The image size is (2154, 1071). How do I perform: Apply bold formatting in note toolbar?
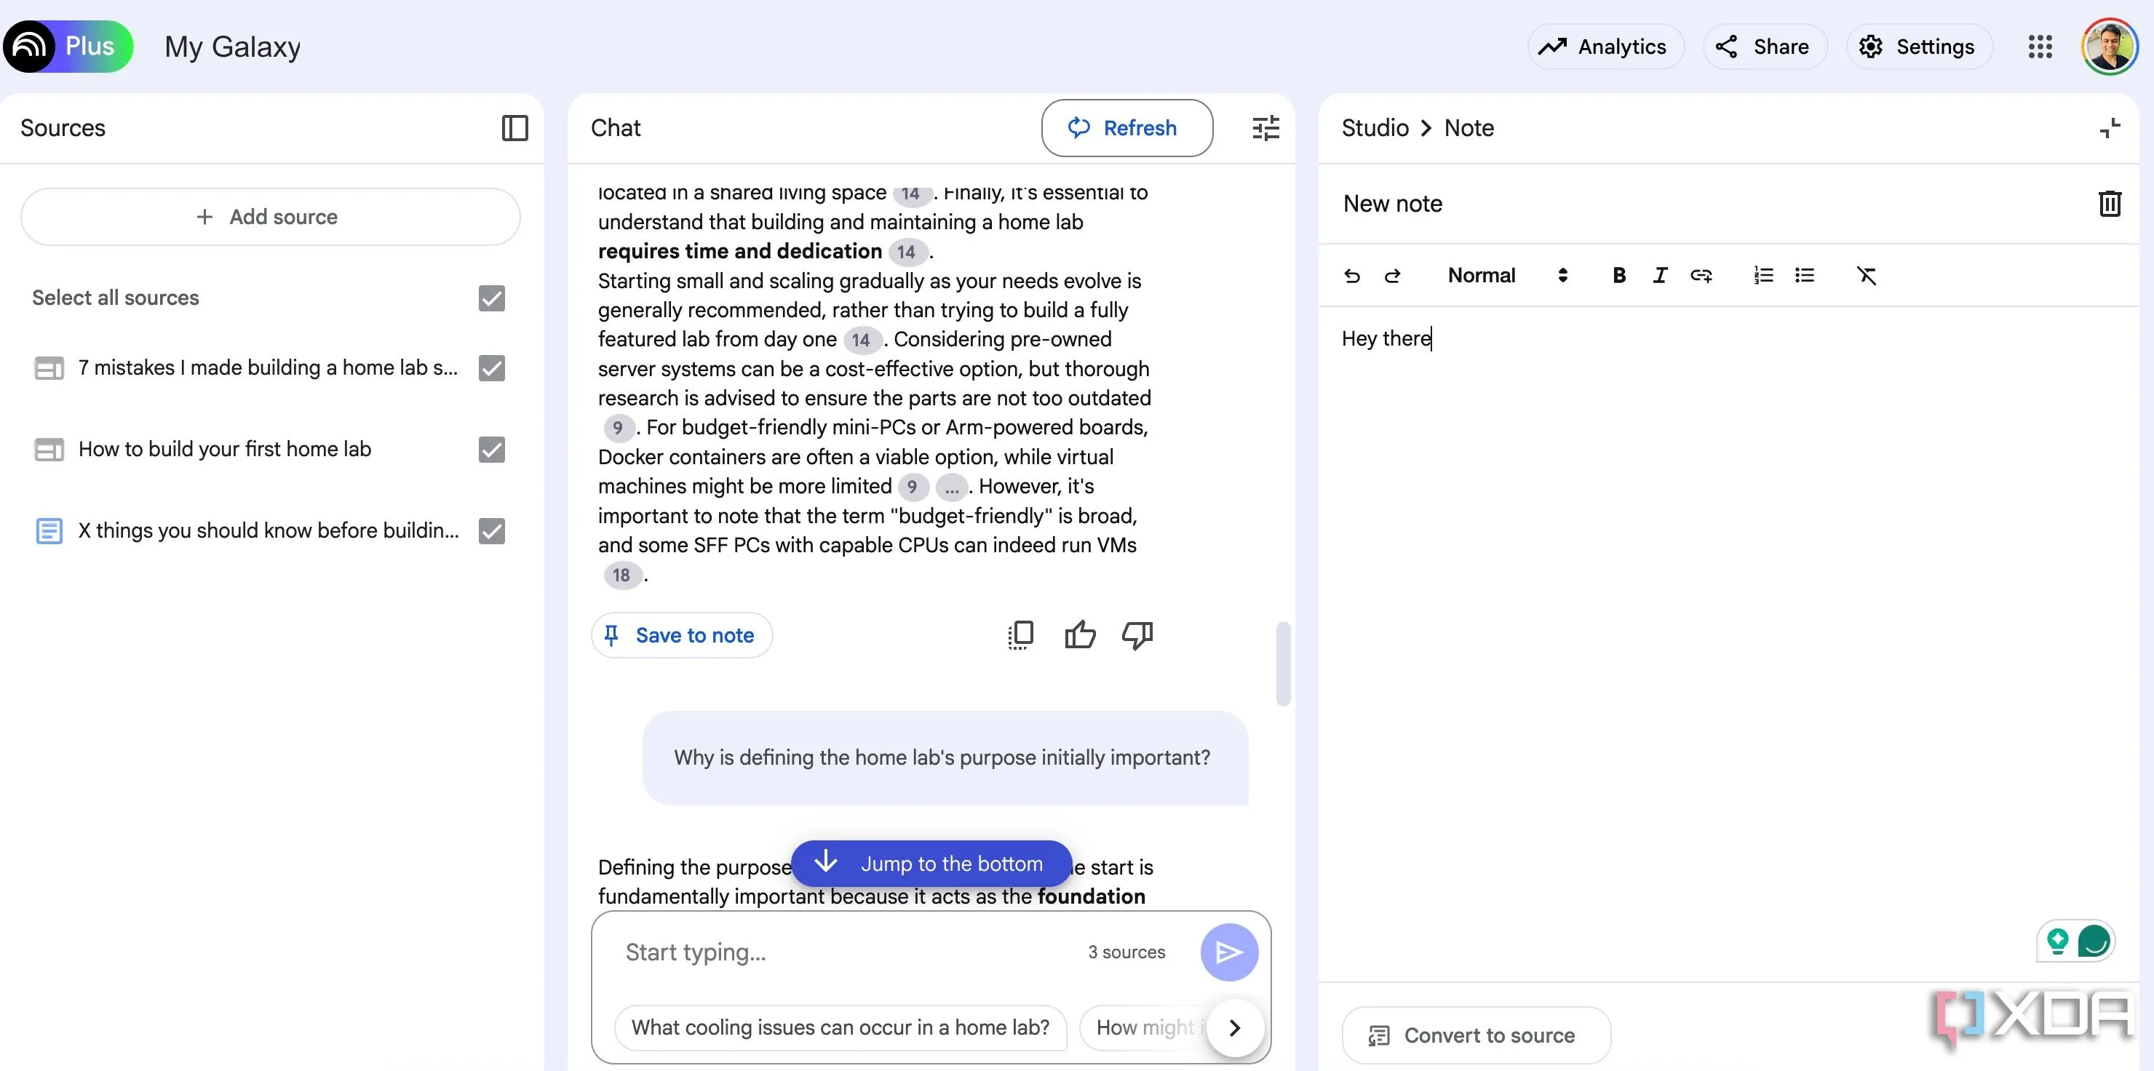click(1619, 275)
